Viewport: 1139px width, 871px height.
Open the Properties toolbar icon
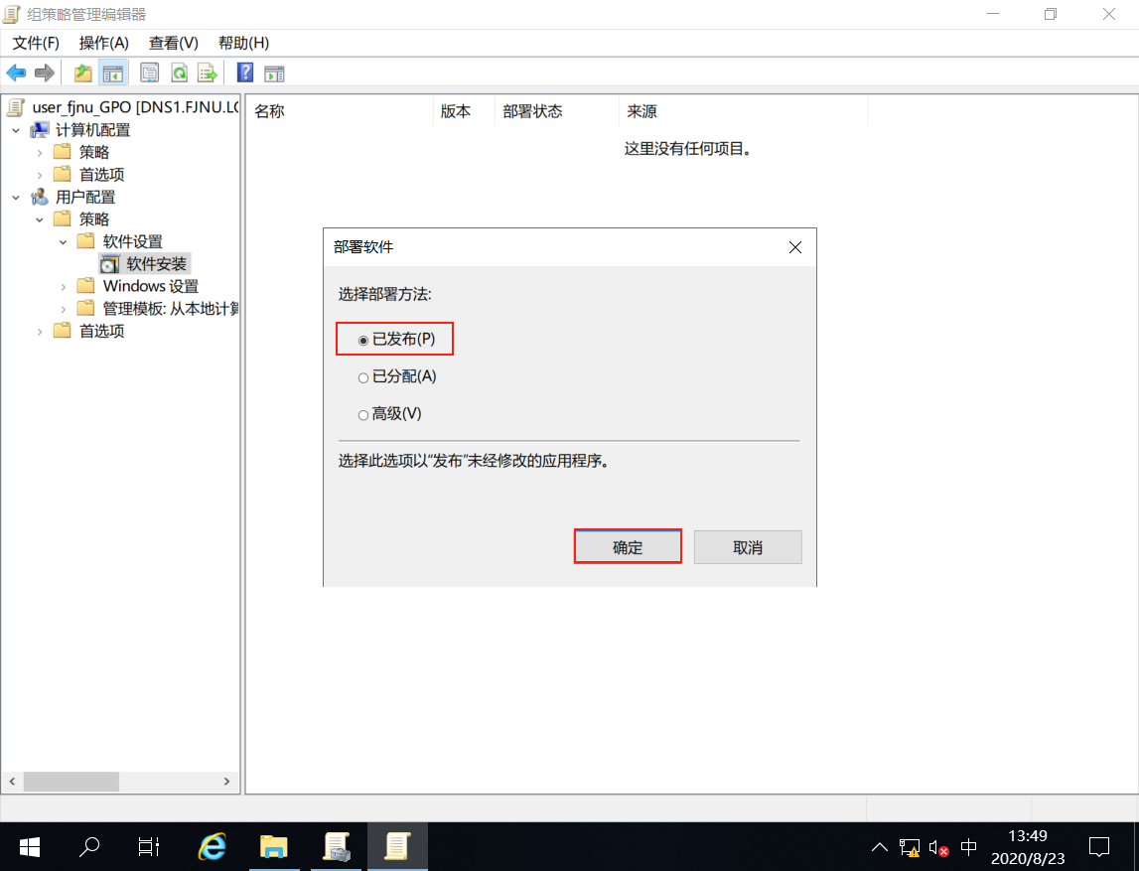point(150,73)
